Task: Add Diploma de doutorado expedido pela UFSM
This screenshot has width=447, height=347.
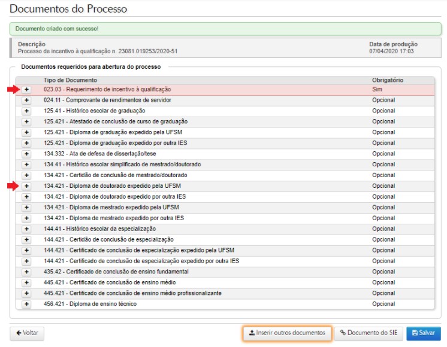Action: coord(26,186)
